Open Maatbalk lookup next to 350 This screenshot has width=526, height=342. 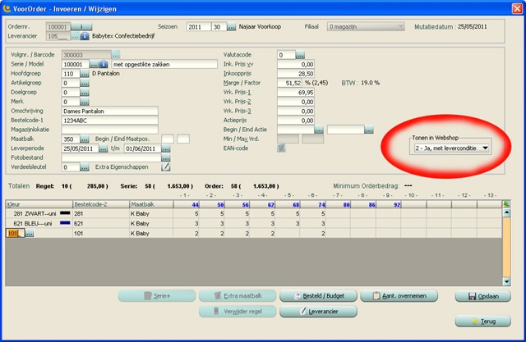tap(85, 139)
